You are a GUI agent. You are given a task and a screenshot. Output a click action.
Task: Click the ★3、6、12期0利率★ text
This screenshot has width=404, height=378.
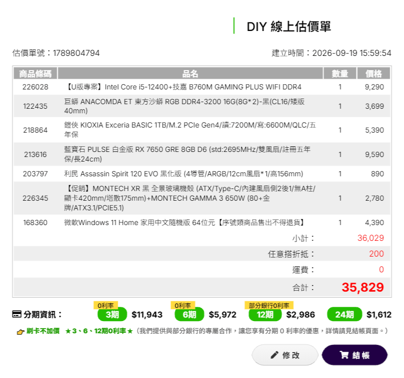click(99, 331)
